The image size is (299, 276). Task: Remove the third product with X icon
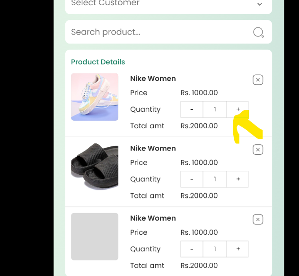[x=258, y=220]
